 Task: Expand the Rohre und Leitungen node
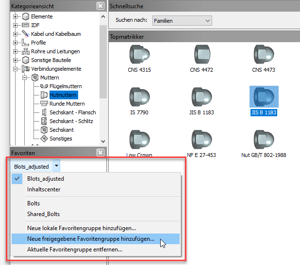tap(16, 51)
